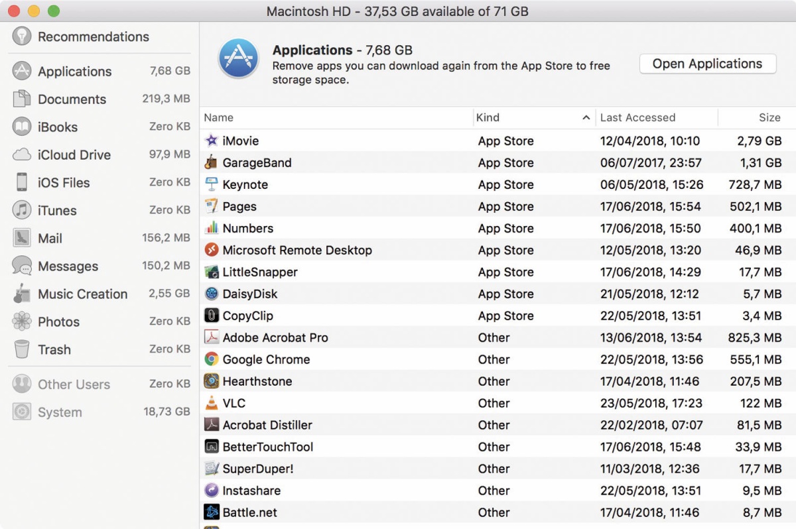Select System in the sidebar

tap(101, 412)
